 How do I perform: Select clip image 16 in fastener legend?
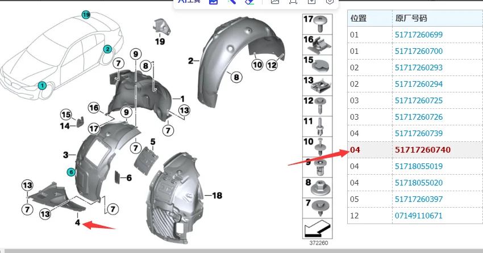(x=321, y=43)
